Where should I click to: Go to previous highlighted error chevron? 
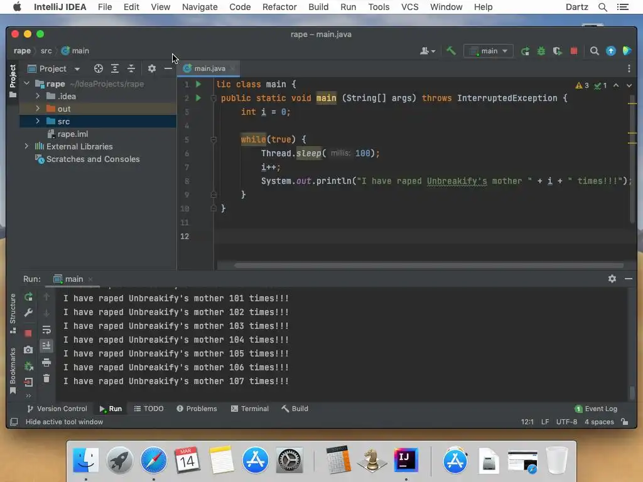coord(616,85)
